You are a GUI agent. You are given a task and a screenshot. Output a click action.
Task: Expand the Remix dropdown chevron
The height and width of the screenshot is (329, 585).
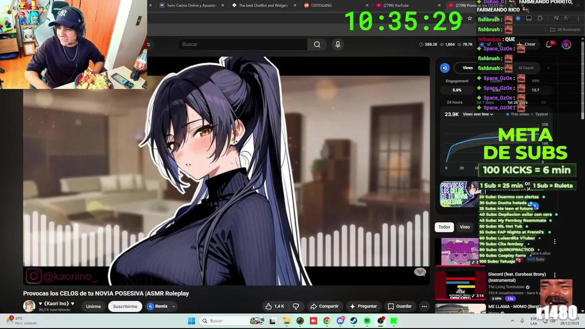pyautogui.click(x=173, y=306)
